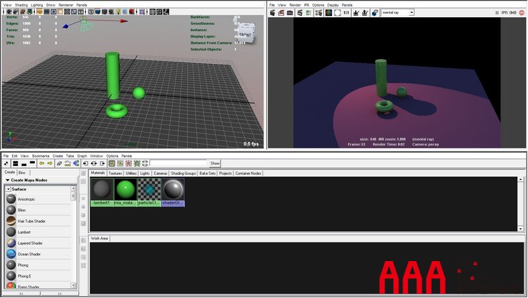Open Render Settings icon in Render View toolbar
The image size is (528, 298).
[x=319, y=13]
